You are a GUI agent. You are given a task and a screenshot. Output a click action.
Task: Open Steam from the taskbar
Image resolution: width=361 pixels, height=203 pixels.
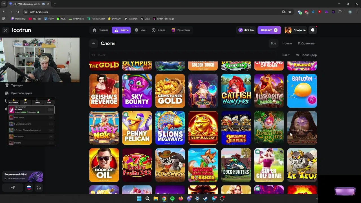coord(205,198)
